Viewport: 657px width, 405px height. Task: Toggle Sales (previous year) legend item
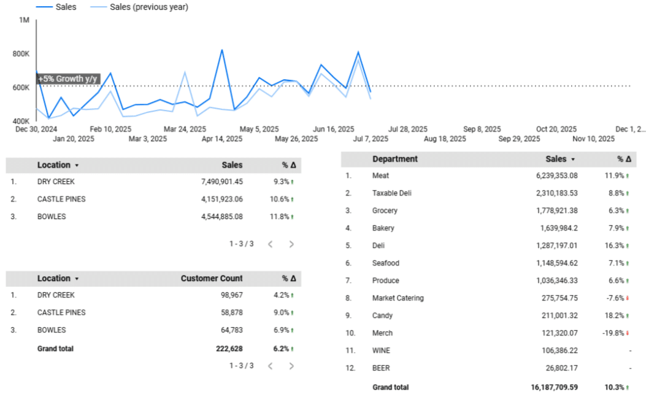pyautogui.click(x=139, y=7)
